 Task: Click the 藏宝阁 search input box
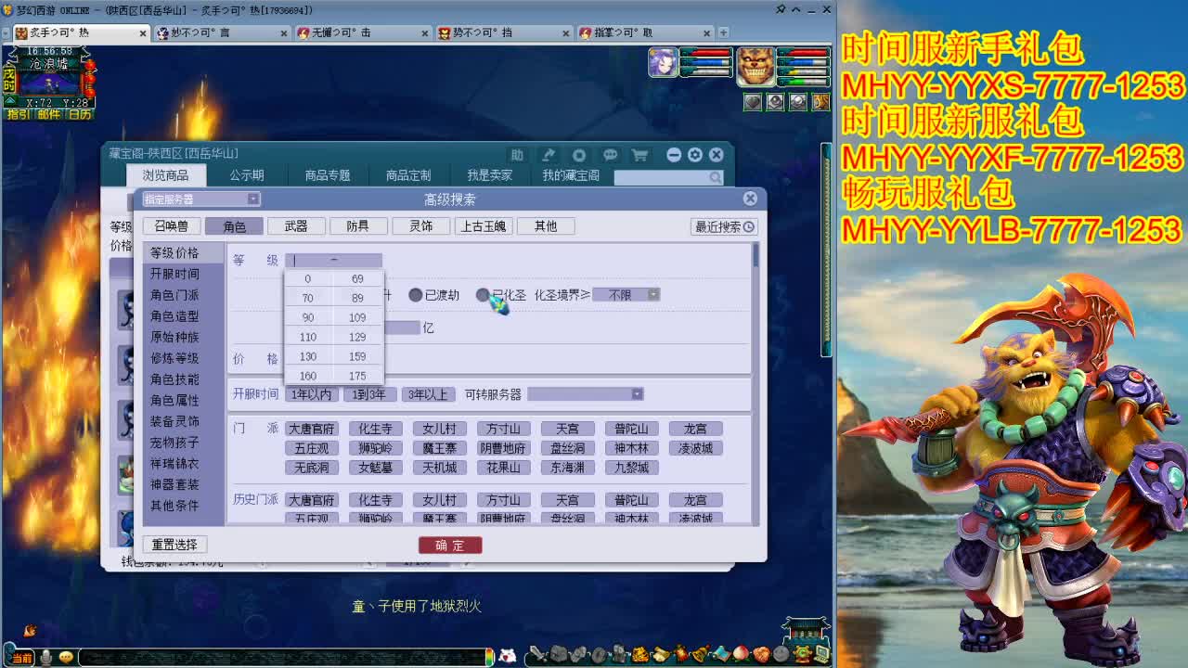click(669, 176)
